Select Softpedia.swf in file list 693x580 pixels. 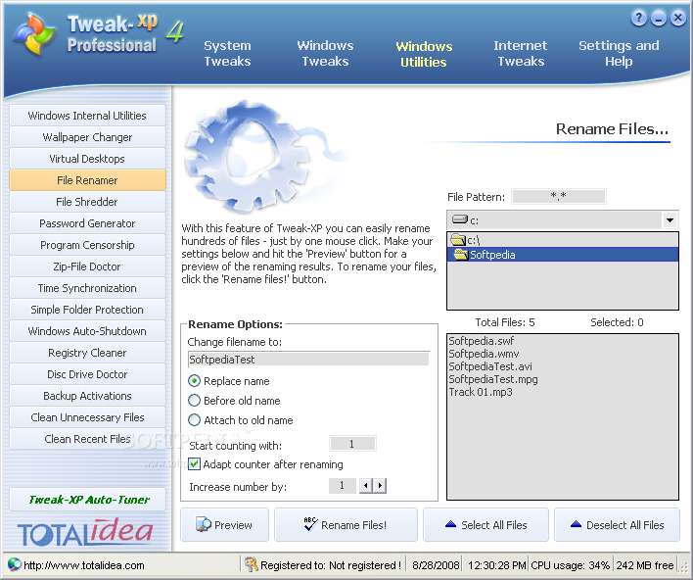click(x=482, y=341)
